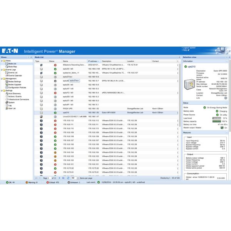Open Nodes Upgrade under Management
The height and width of the screenshot is (231, 231).
[15, 85]
